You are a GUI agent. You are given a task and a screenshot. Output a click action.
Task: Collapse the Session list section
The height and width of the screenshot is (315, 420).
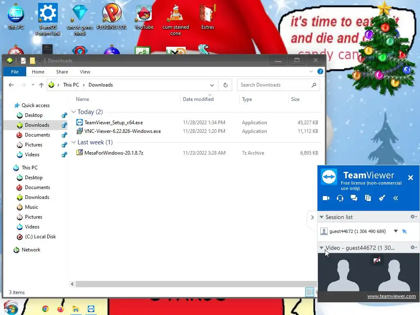[x=322, y=217]
